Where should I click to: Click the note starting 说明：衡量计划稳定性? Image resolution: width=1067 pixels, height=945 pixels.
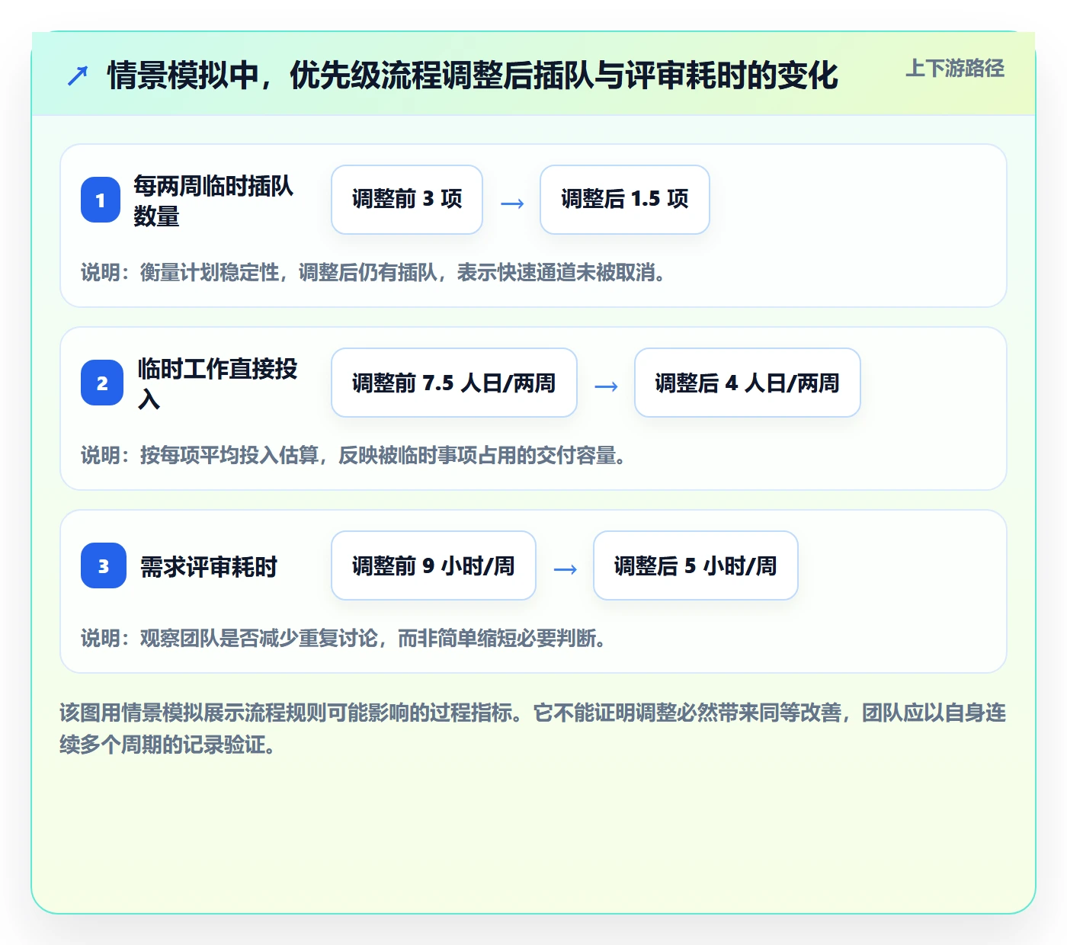pos(374,272)
